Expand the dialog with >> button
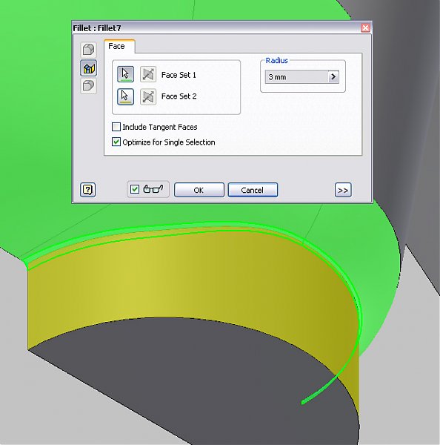The height and width of the screenshot is (445, 440). 343,190
